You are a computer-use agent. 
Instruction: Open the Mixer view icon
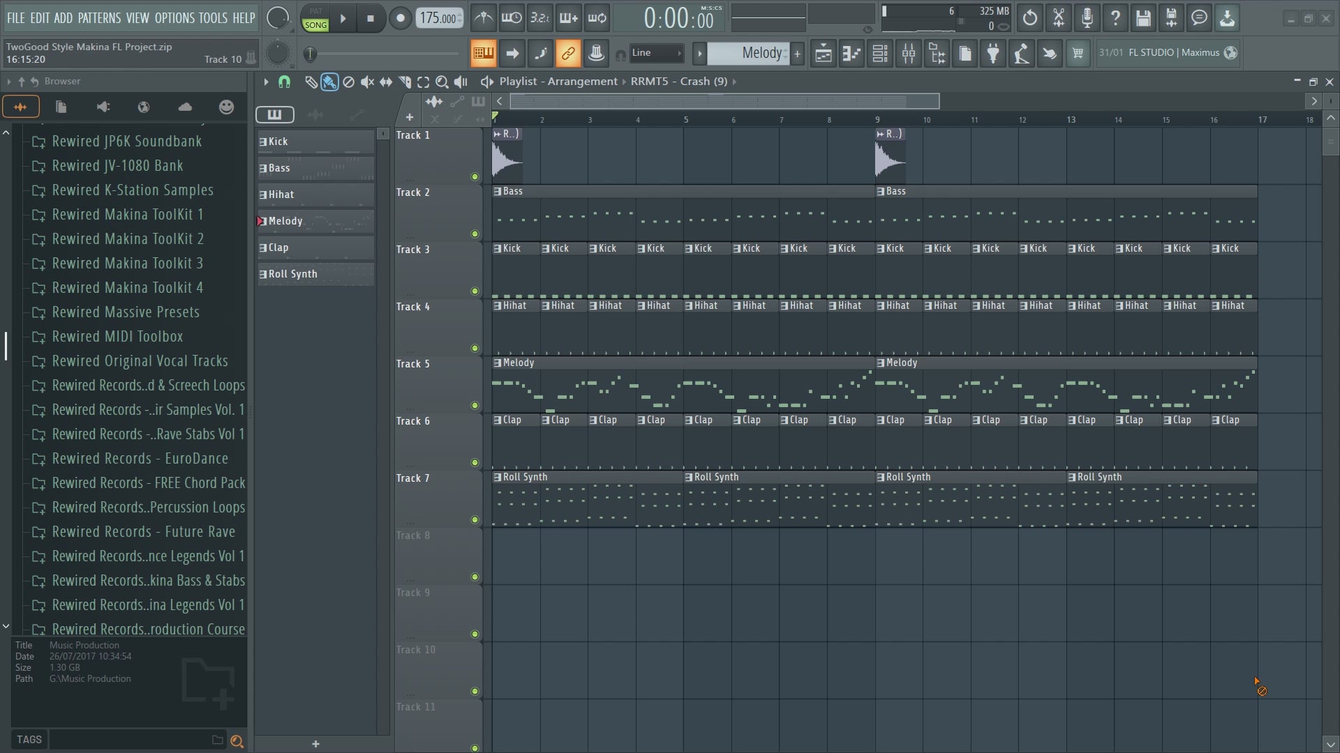pyautogui.click(x=909, y=53)
